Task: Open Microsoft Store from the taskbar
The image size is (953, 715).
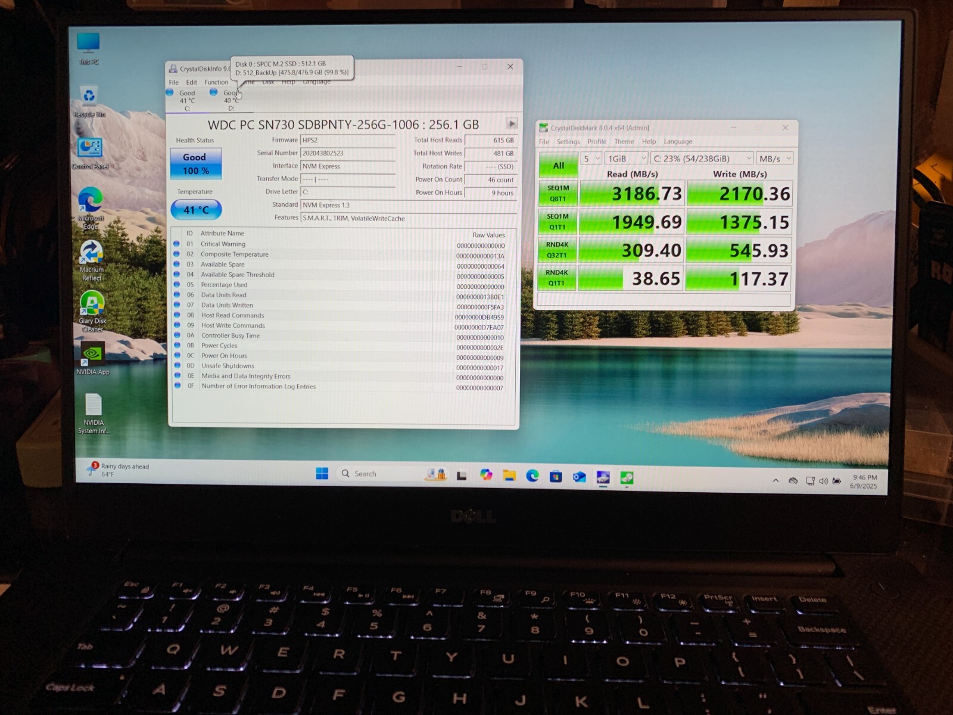Action: click(556, 476)
